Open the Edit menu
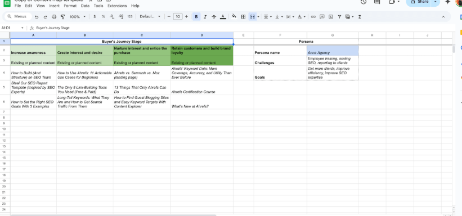 [29, 6]
